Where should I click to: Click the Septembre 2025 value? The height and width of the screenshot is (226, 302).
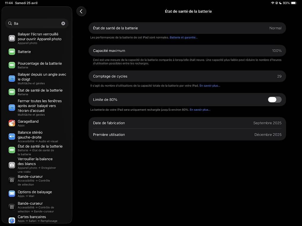click(x=267, y=123)
